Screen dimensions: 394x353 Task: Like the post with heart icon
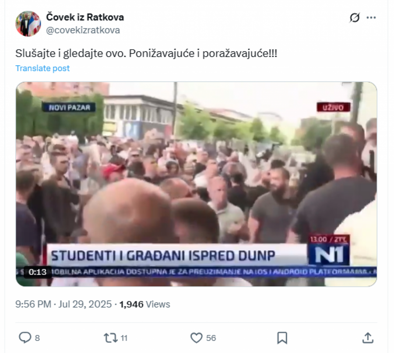pyautogui.click(x=196, y=338)
